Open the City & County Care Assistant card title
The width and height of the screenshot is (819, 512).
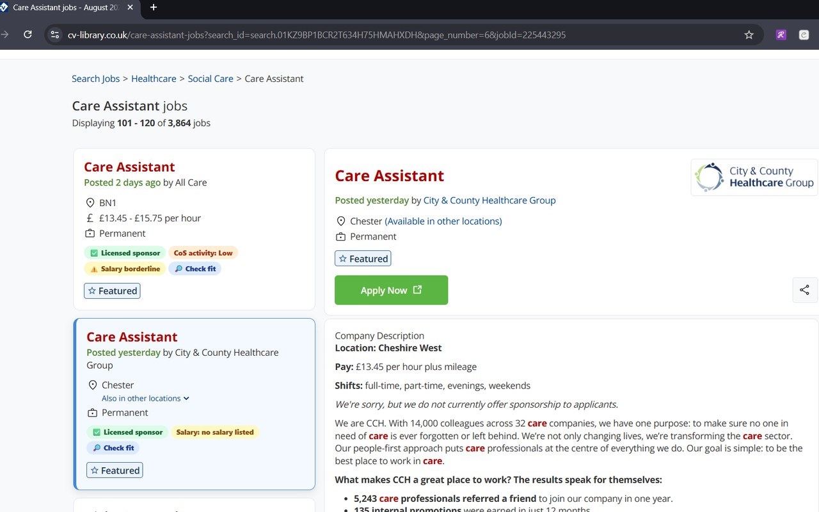(132, 337)
